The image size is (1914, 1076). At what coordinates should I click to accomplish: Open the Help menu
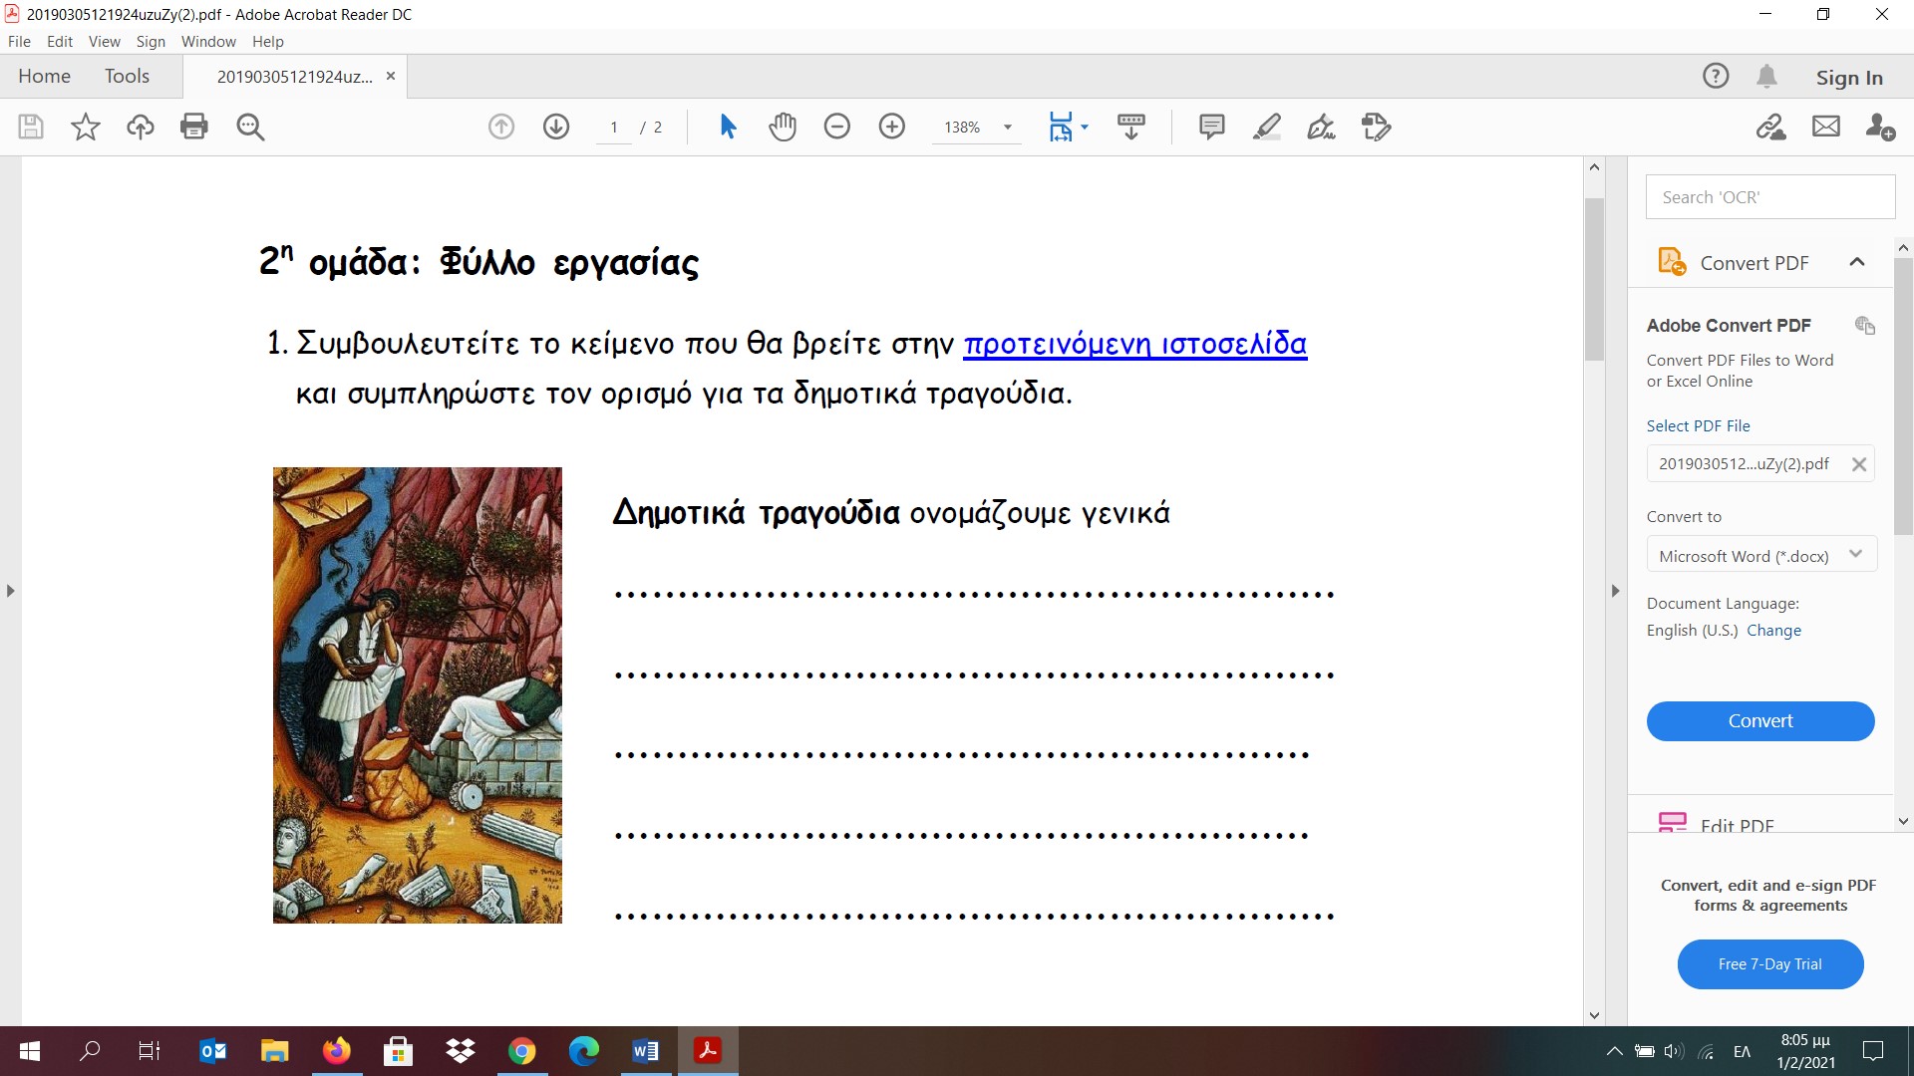coord(268,42)
